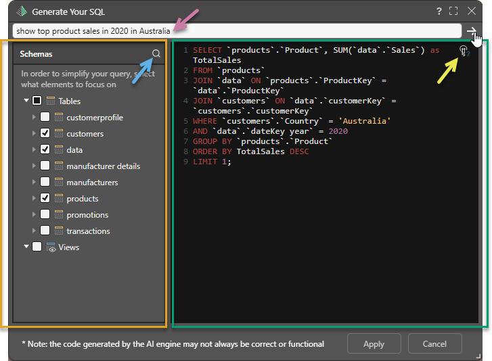This screenshot has height=361, width=492.
Task: Enable the promotions table checkbox
Action: (x=45, y=215)
